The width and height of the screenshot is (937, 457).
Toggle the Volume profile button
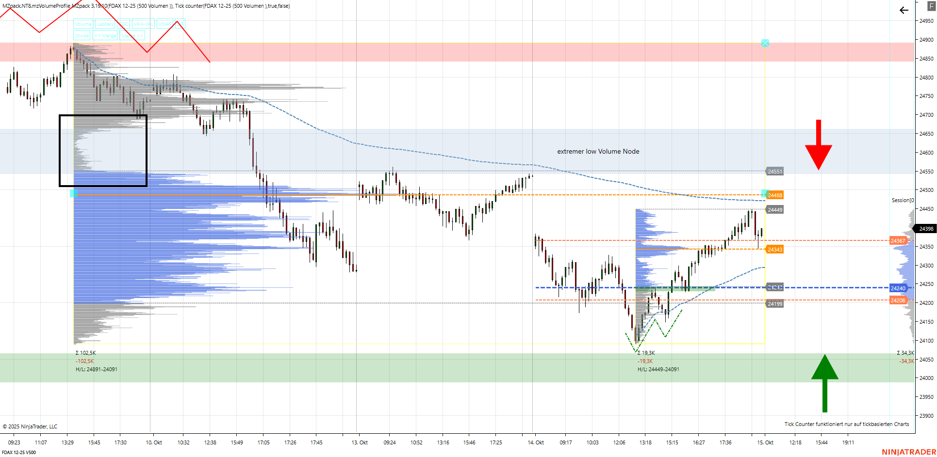click(x=83, y=24)
